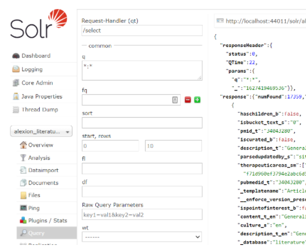Select the Files menu entry

pos(34,195)
